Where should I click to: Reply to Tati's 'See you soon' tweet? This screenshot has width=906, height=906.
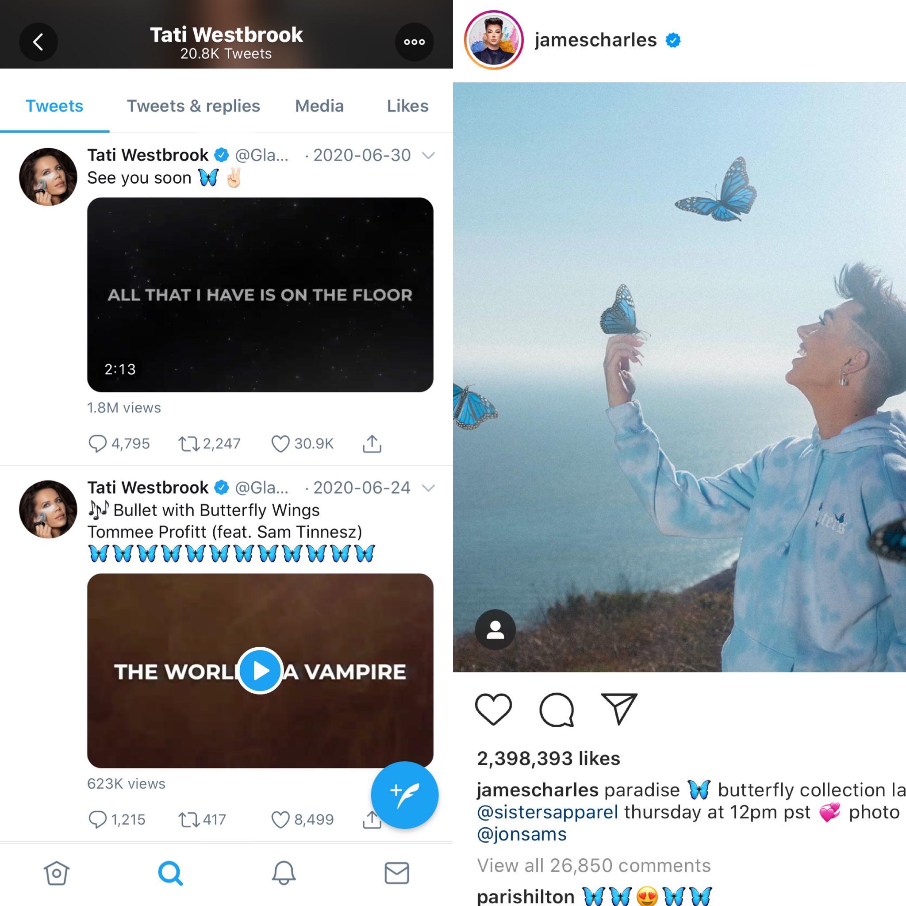(100, 444)
